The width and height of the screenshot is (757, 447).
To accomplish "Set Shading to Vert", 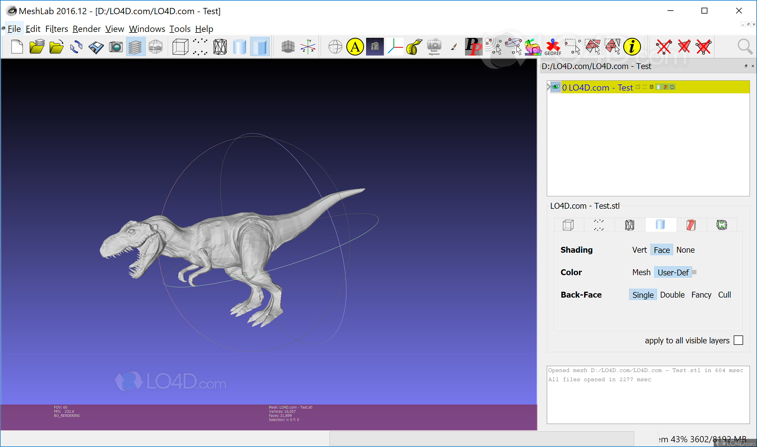I will coord(639,250).
